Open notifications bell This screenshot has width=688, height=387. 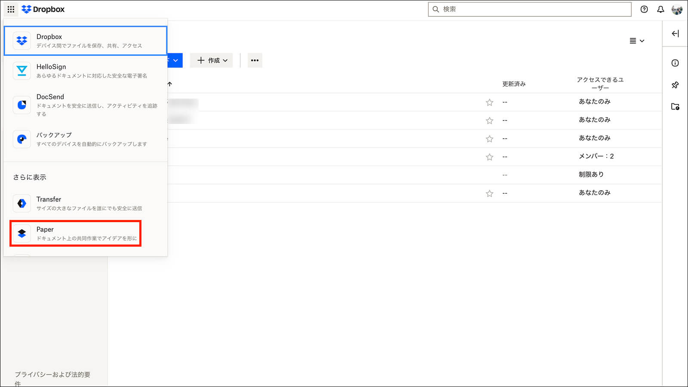660,9
